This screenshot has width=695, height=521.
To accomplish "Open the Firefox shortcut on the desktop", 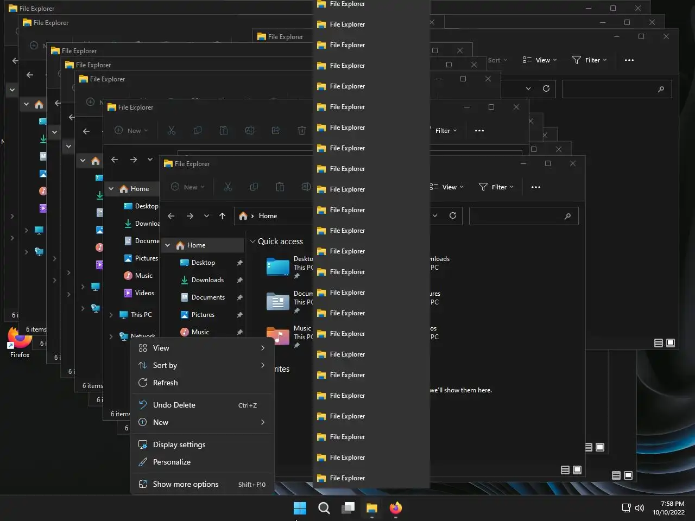I will click(20, 343).
